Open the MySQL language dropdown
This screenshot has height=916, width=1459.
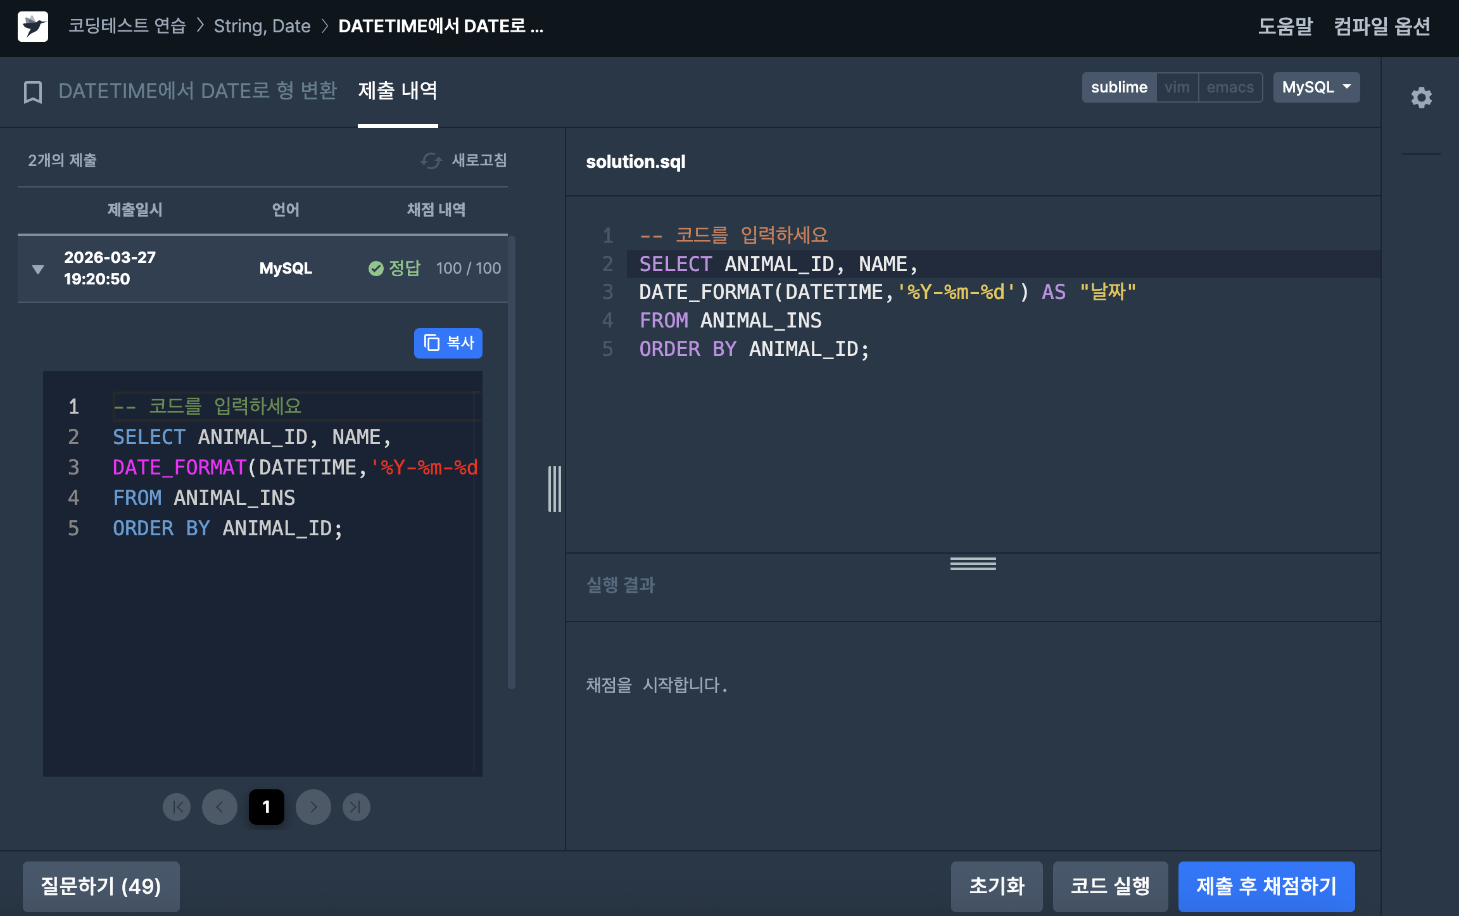[x=1316, y=87]
